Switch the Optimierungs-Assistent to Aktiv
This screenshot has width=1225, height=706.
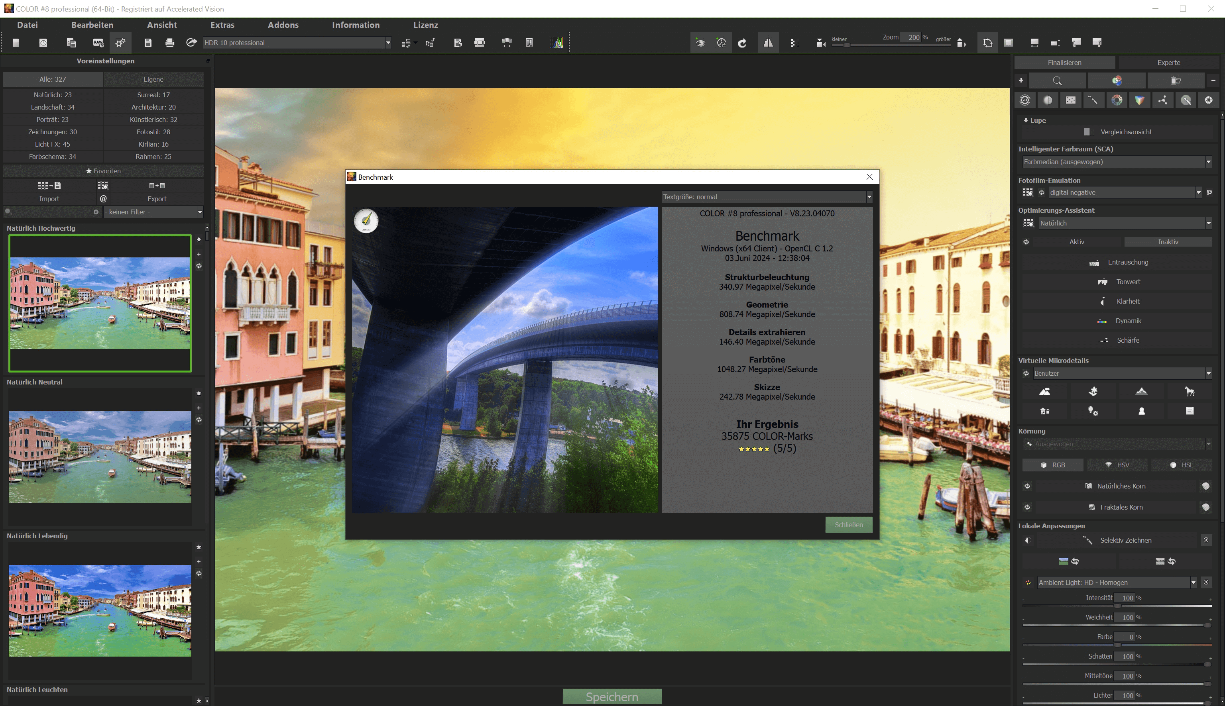pyautogui.click(x=1077, y=241)
